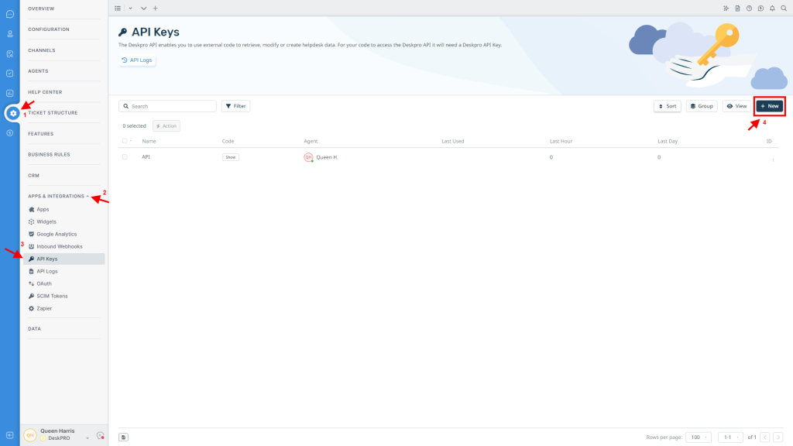
Task: Click the list-view icon beside the tab bar
Action: coord(117,8)
